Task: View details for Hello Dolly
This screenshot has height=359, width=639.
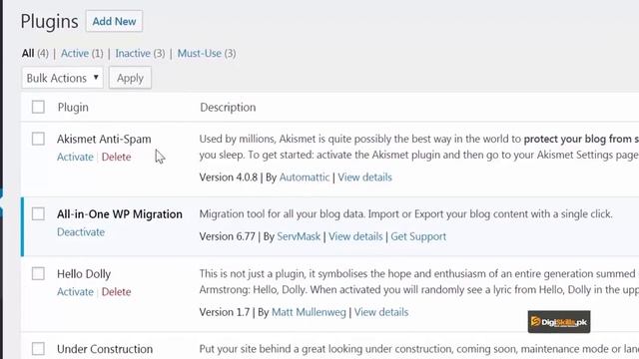Action: [x=381, y=312]
